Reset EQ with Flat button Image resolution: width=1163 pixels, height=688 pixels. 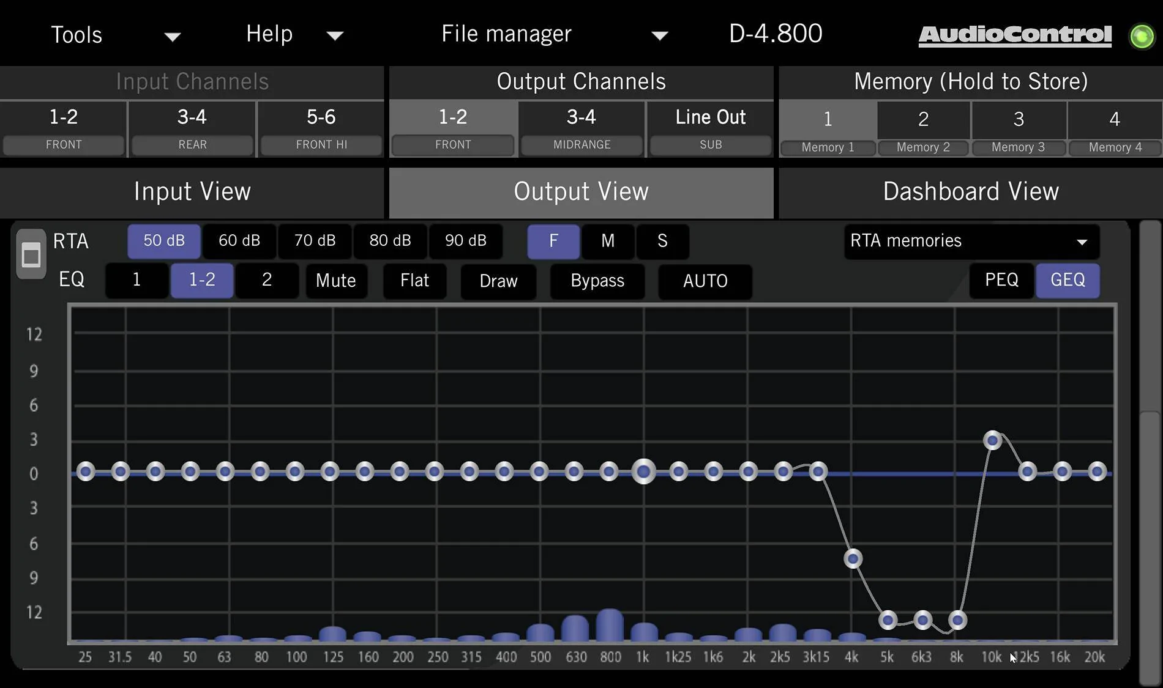tap(414, 281)
